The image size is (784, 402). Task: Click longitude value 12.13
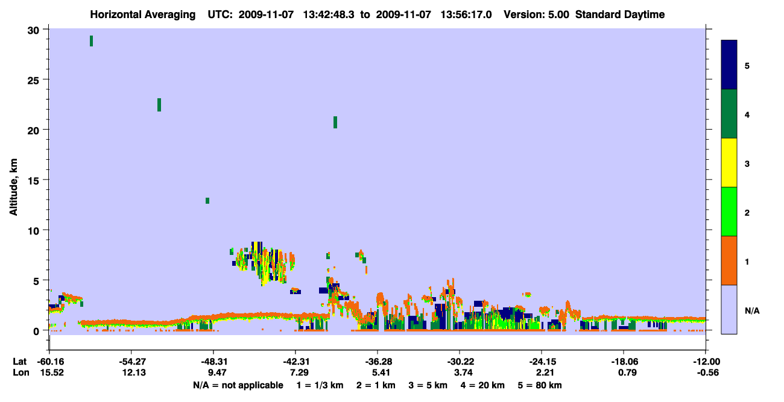coord(134,372)
